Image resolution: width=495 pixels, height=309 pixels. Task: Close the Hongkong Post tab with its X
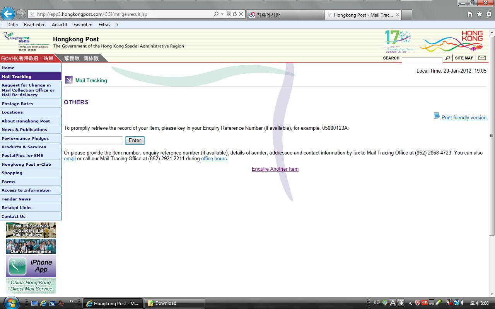point(398,15)
